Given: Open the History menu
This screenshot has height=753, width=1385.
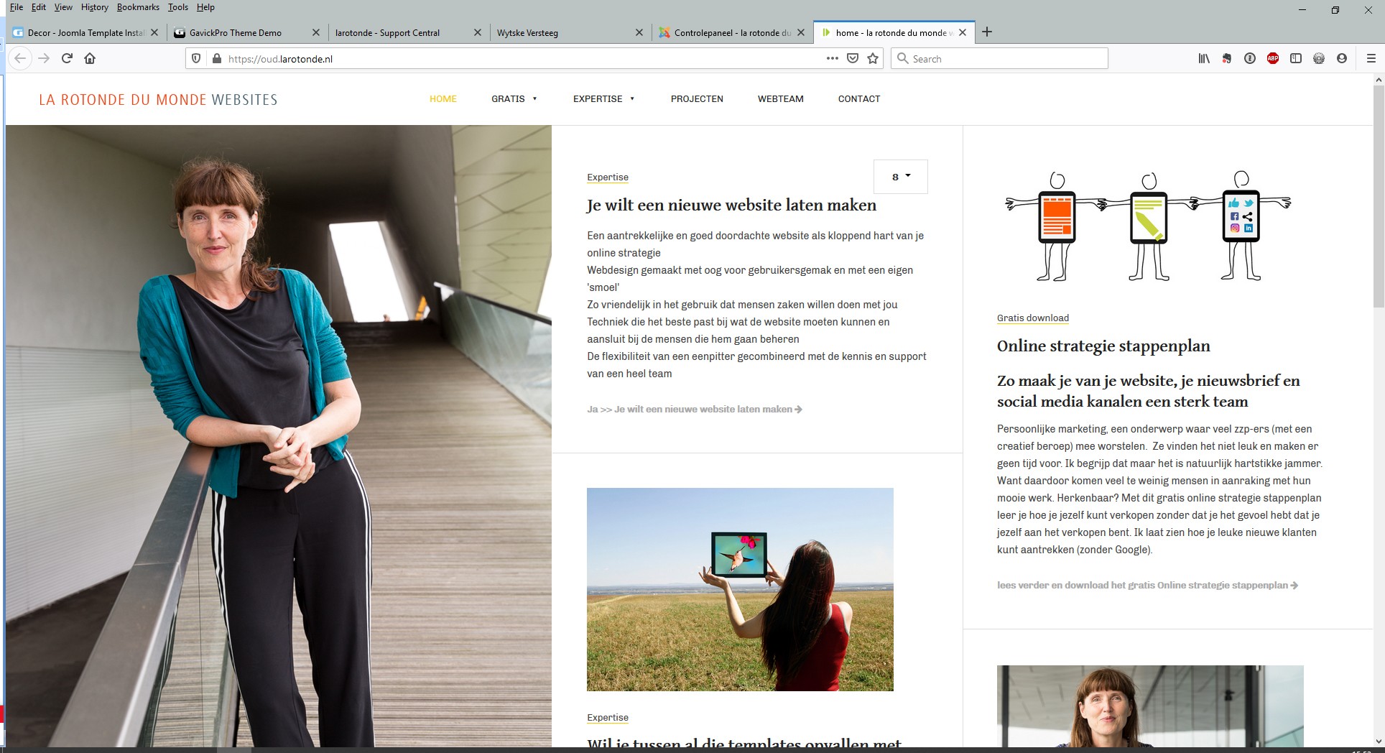Looking at the screenshot, I should tap(94, 7).
